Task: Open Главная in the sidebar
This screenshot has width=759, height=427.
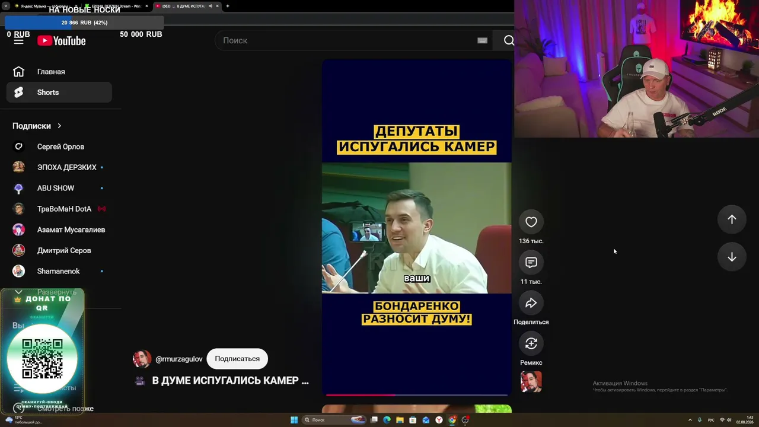Action: (x=59, y=72)
